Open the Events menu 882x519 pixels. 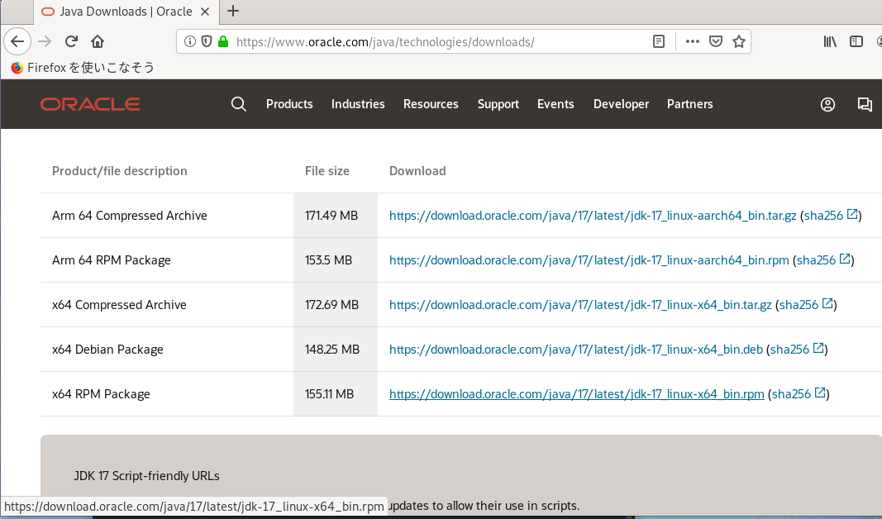pos(555,104)
